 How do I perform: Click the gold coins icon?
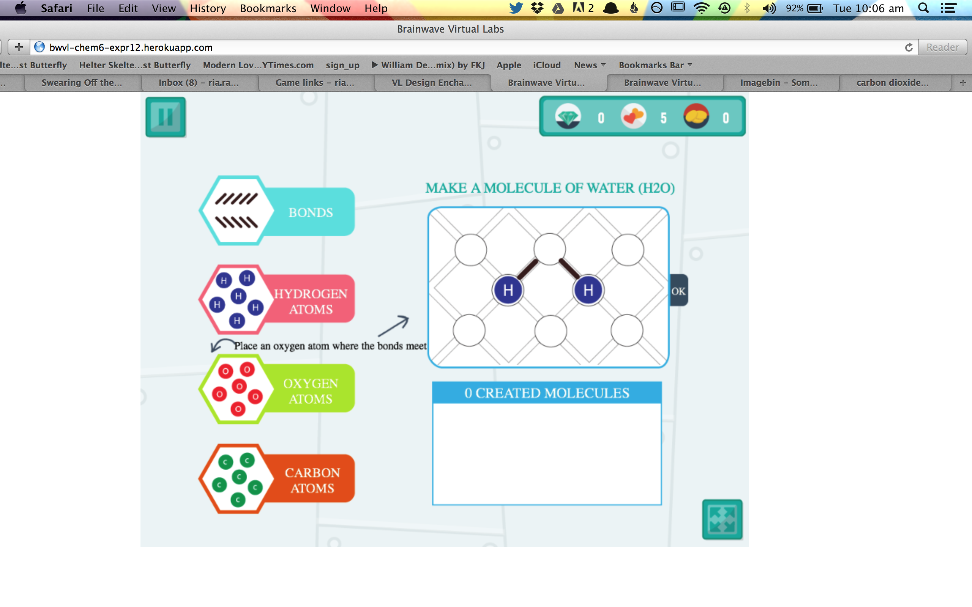[x=696, y=116]
